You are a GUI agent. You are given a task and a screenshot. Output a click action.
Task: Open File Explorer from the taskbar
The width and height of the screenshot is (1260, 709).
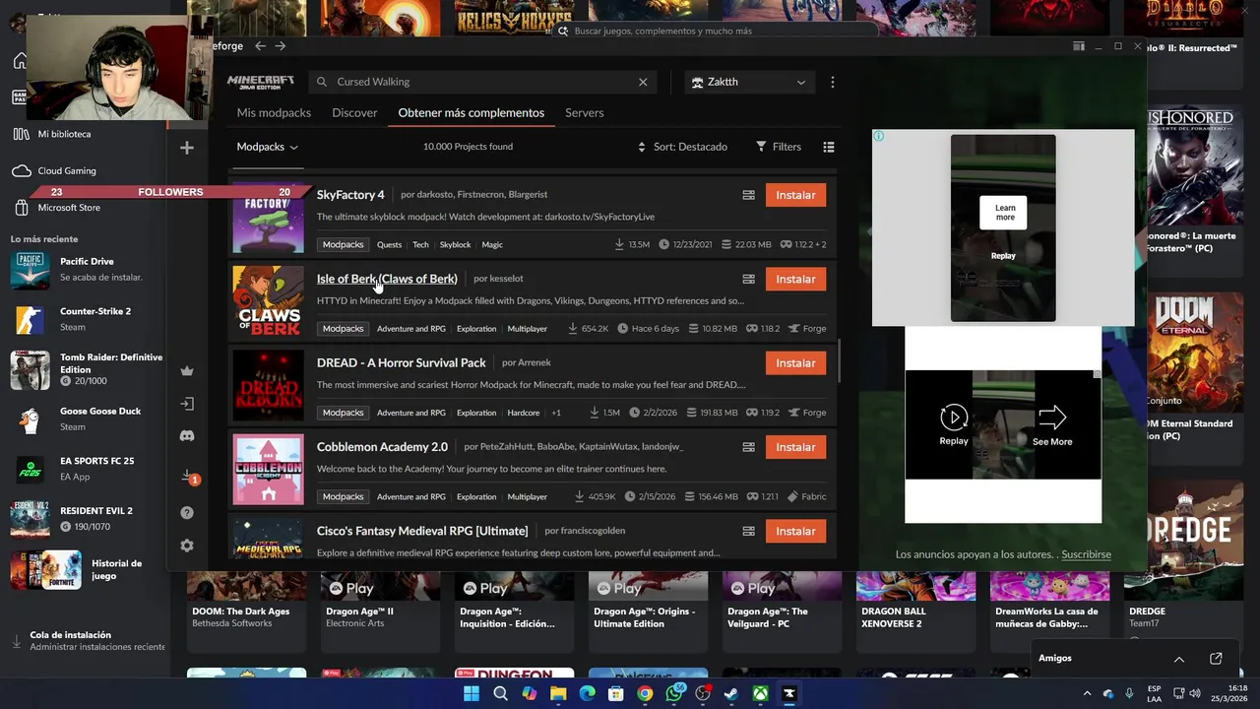click(558, 693)
